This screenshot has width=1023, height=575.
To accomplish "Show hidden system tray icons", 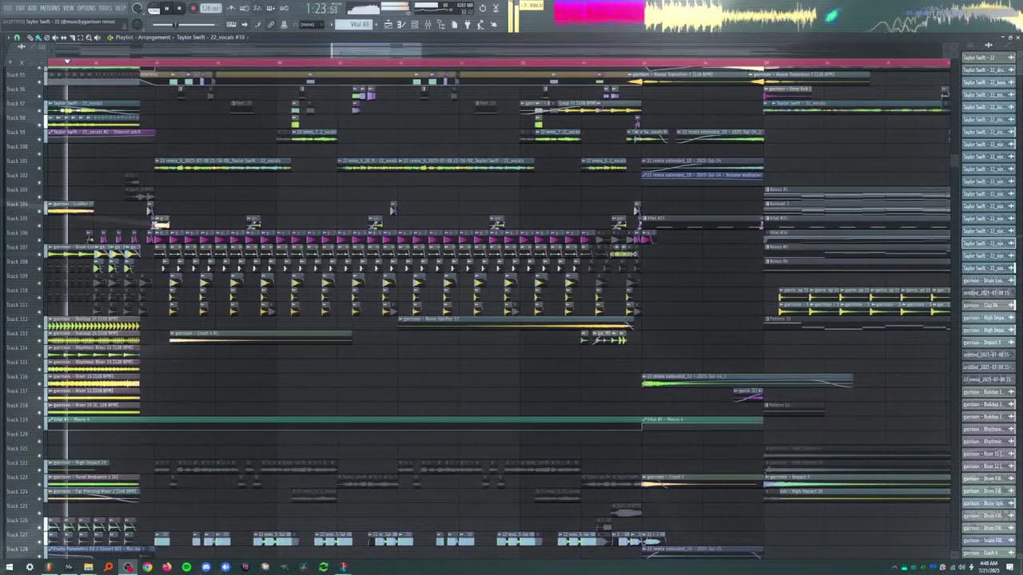I will [894, 567].
